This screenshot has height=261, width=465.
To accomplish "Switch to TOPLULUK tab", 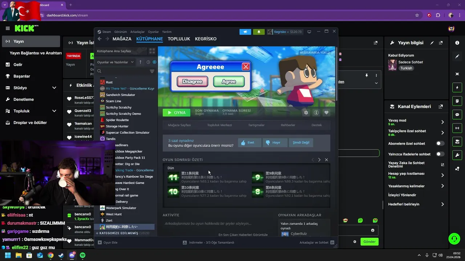I will [179, 39].
